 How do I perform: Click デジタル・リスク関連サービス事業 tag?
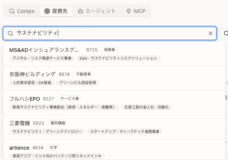[x=42, y=58]
